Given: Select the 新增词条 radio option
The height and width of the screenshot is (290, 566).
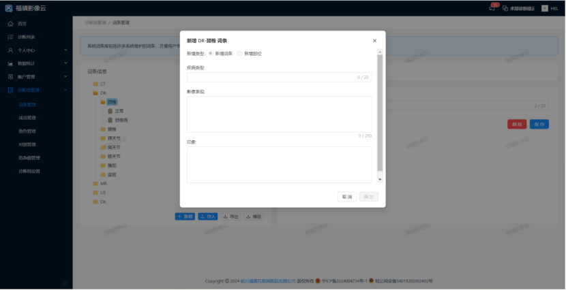Looking at the screenshot, I should coord(211,53).
